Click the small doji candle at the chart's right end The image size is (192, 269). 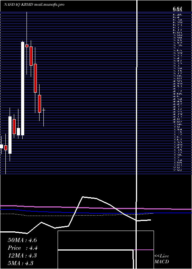click(x=44, y=117)
